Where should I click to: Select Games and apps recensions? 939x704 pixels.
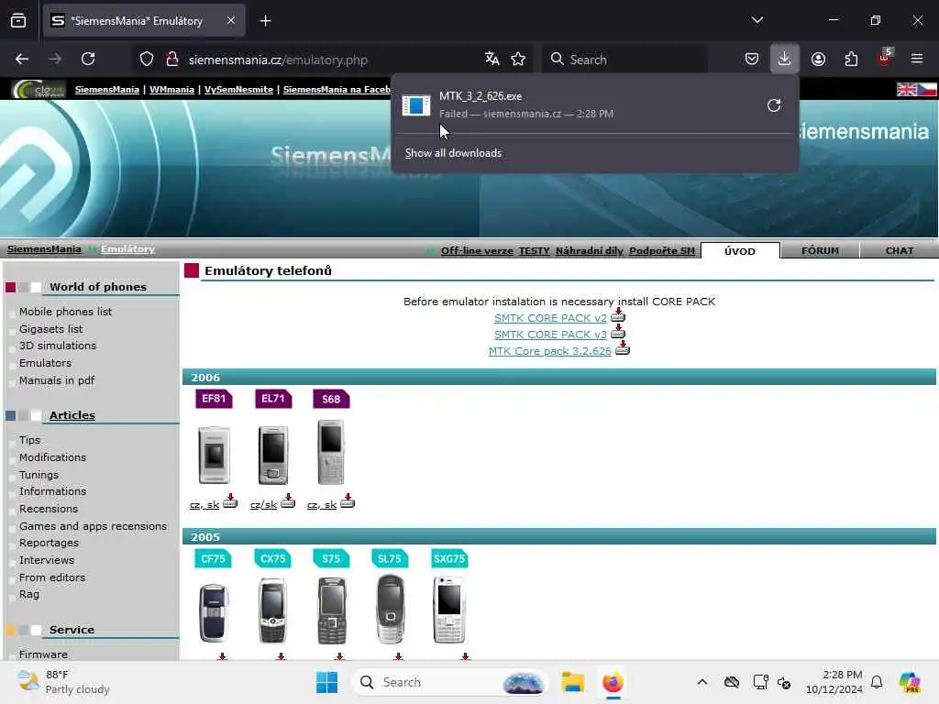93,525
